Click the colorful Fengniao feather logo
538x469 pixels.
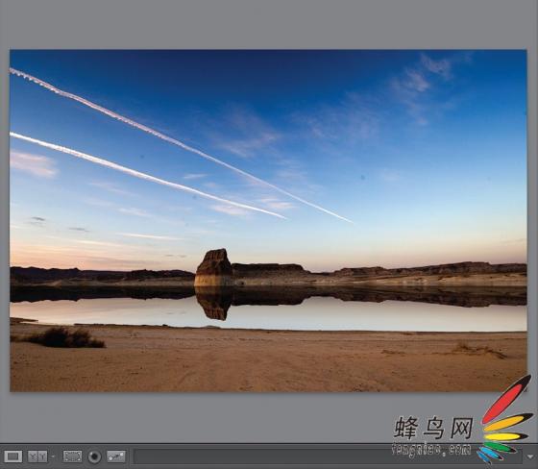pyautogui.click(x=505, y=421)
